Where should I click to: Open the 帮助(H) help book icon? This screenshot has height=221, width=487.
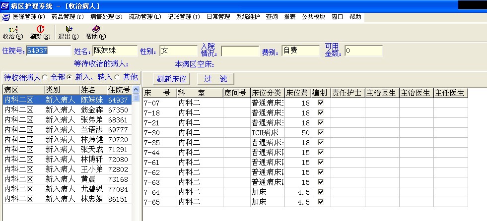point(96,29)
